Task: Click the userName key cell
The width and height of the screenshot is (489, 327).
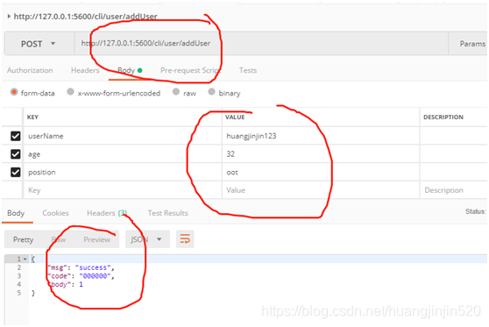Action: (x=123, y=136)
